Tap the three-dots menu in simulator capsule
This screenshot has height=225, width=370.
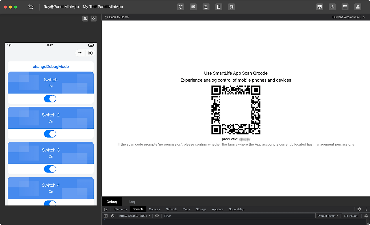[x=80, y=53]
